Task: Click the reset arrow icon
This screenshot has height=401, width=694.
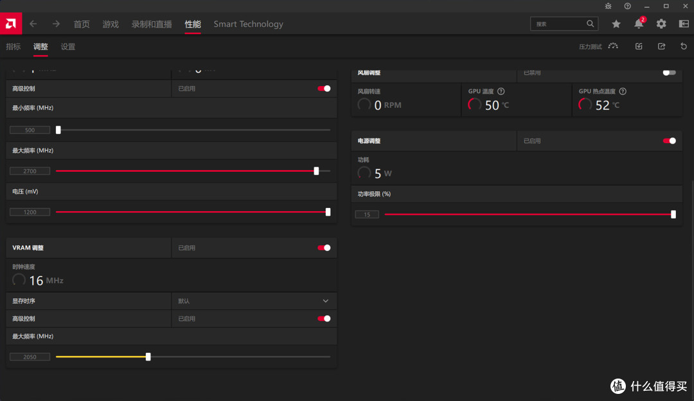Action: tap(683, 46)
